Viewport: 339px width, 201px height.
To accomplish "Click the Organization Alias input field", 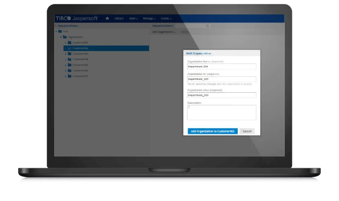I will coord(222,95).
